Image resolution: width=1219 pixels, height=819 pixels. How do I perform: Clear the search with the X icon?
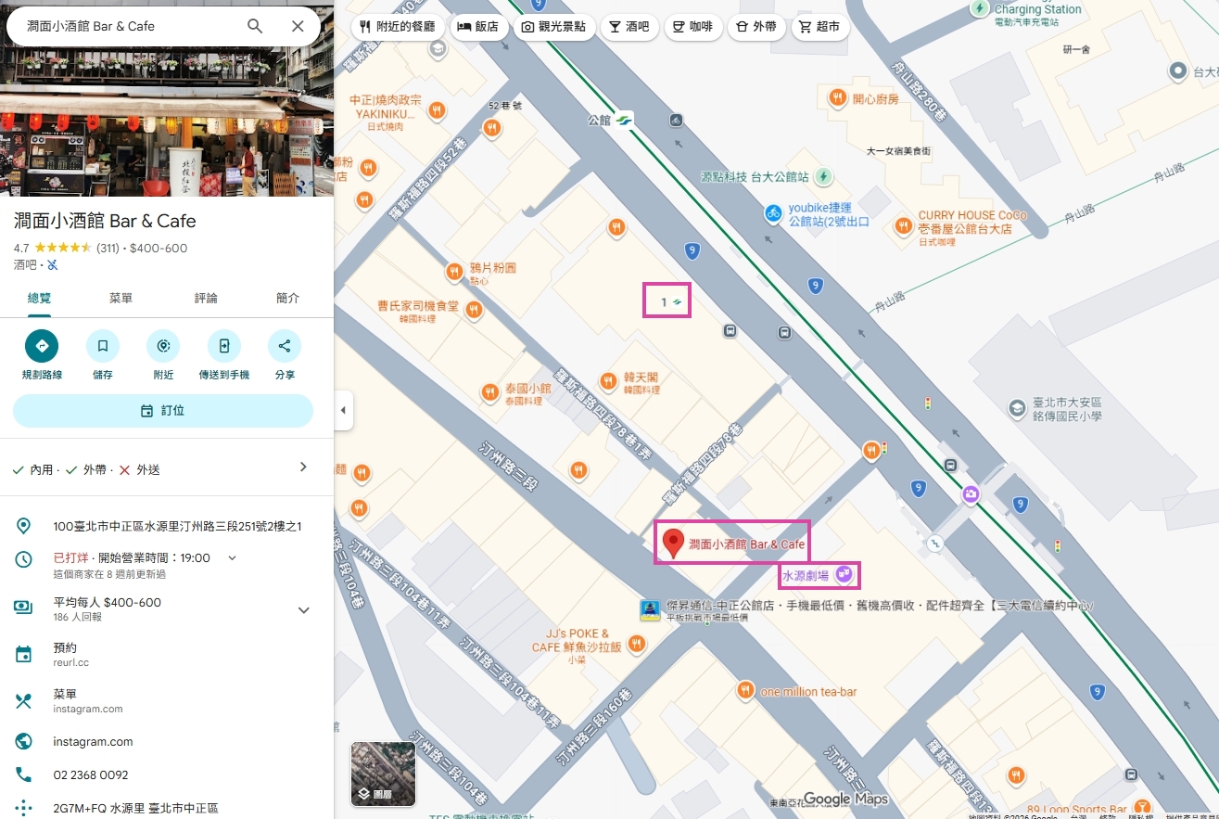(x=298, y=26)
